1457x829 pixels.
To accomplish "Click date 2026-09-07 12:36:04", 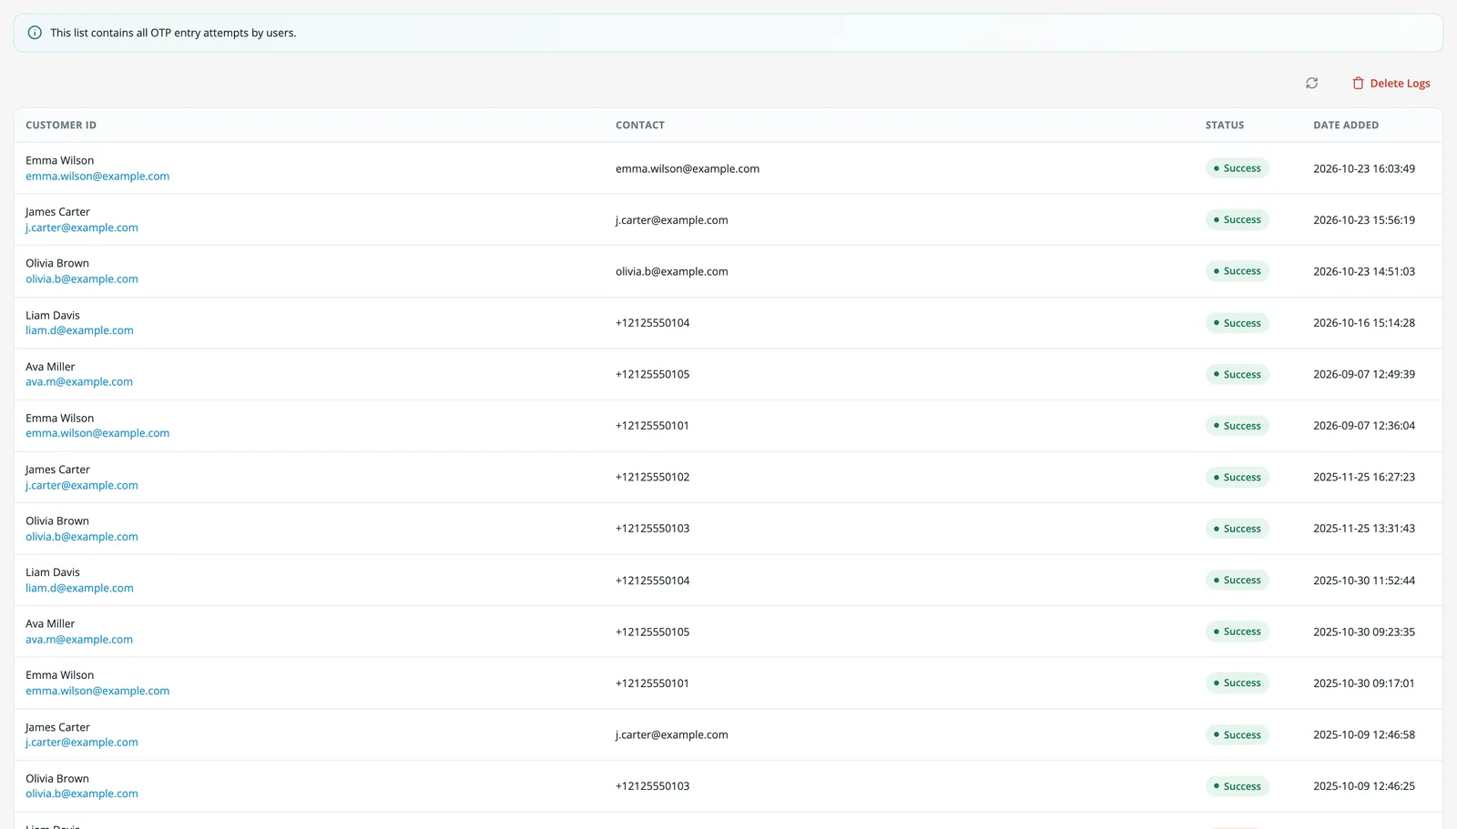I will click(1364, 426).
